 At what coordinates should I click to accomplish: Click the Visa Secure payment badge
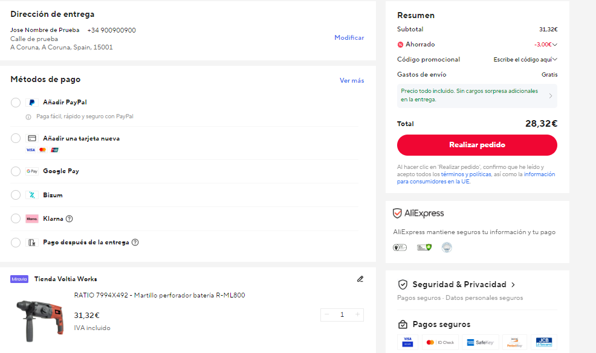407,342
